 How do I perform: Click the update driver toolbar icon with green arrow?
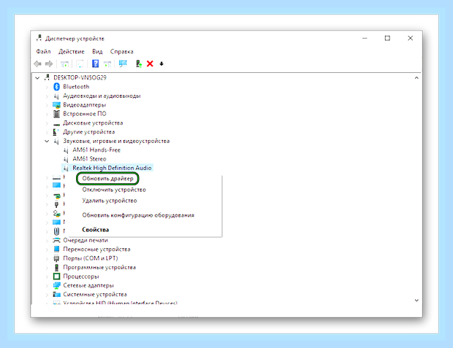point(139,63)
